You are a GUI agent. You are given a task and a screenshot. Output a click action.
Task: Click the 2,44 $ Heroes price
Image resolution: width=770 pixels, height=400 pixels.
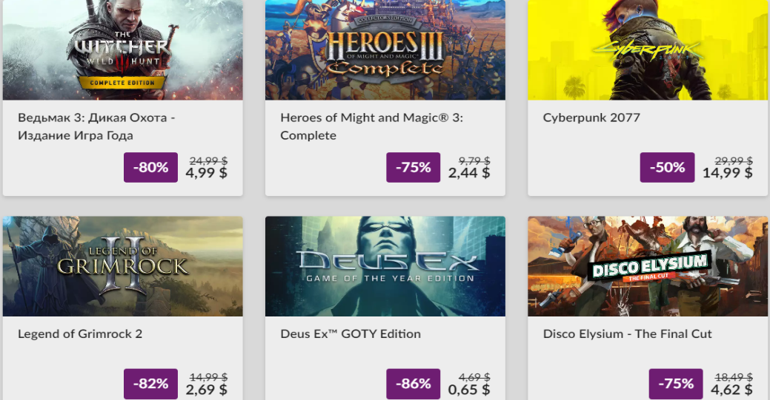click(x=469, y=172)
